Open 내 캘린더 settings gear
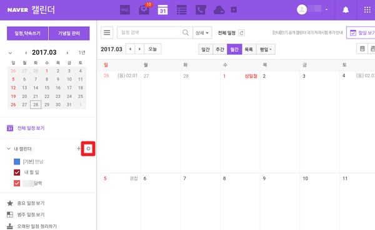The width and height of the screenshot is (375, 230). pyautogui.click(x=88, y=148)
